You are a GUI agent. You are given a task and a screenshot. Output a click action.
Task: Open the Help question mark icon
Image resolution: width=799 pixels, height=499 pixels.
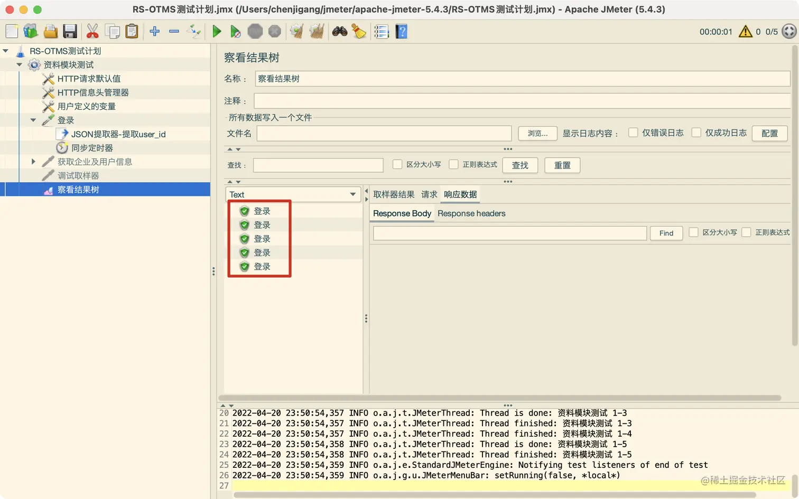tap(402, 32)
